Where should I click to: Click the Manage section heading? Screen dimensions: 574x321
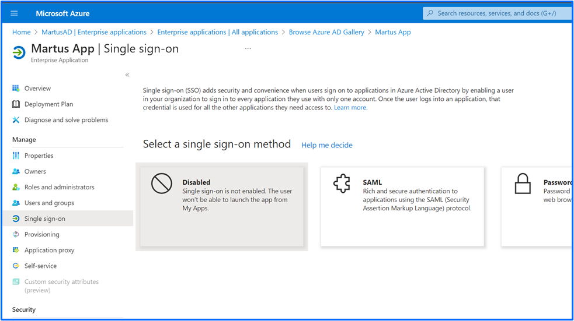coord(24,139)
